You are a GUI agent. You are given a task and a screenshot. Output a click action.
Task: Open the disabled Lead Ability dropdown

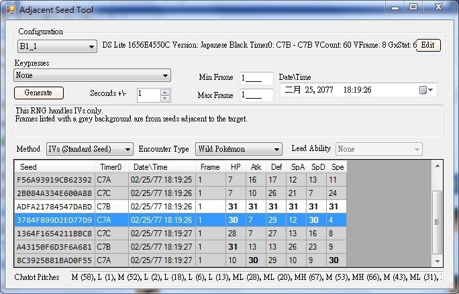pos(379,149)
